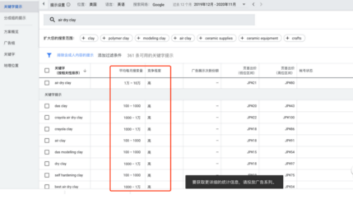353x199 pixels.
Task: Click the 'das clay' keyword text
Action: (x=61, y=106)
